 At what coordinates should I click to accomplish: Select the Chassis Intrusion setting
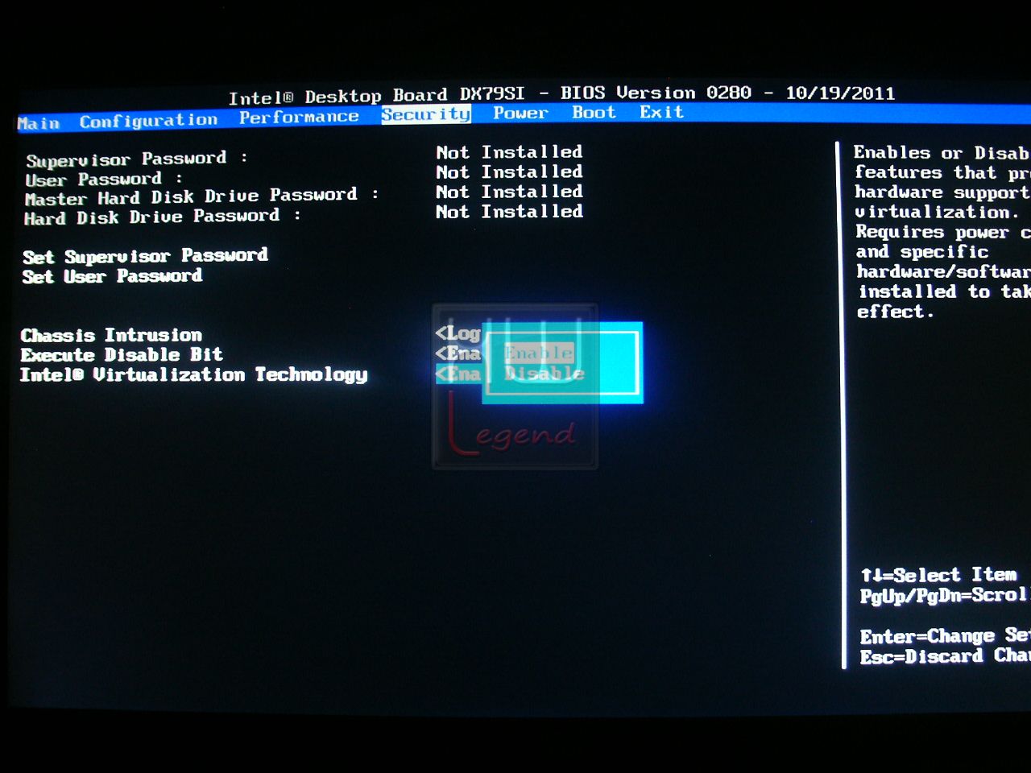(111, 335)
